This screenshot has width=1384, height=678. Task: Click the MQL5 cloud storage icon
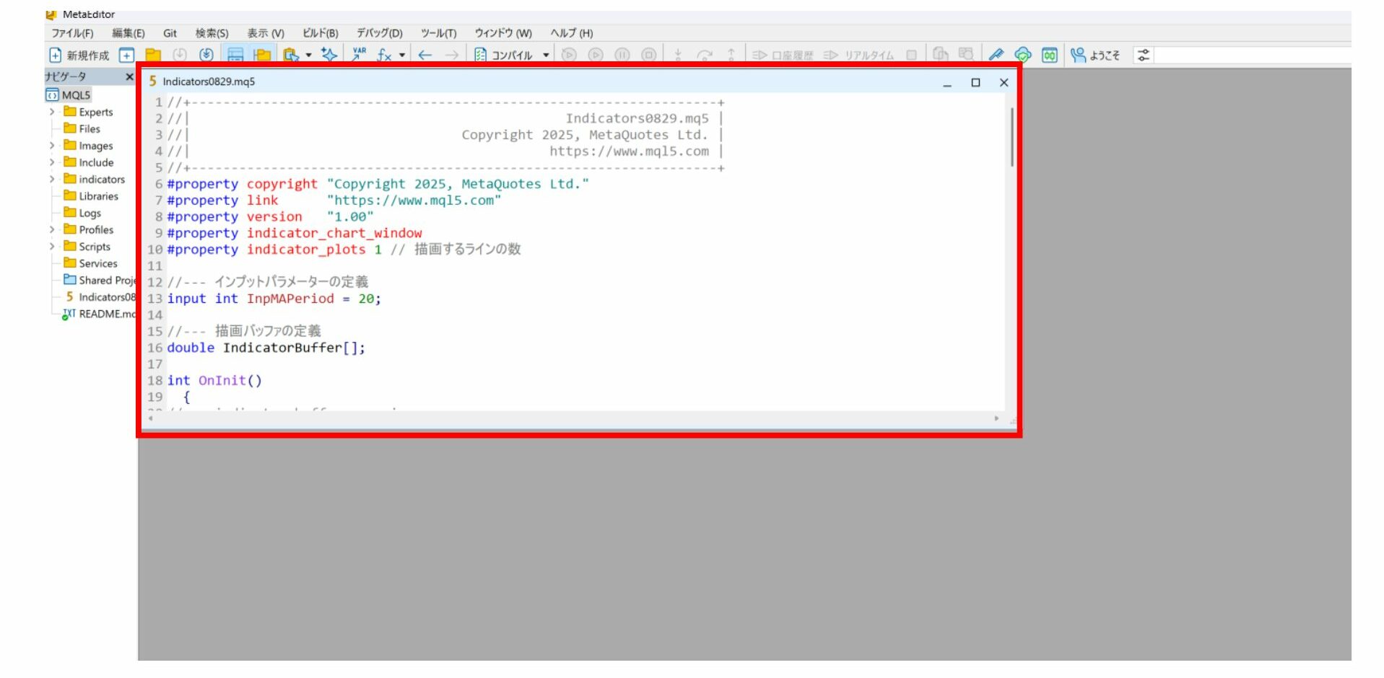tap(1022, 56)
